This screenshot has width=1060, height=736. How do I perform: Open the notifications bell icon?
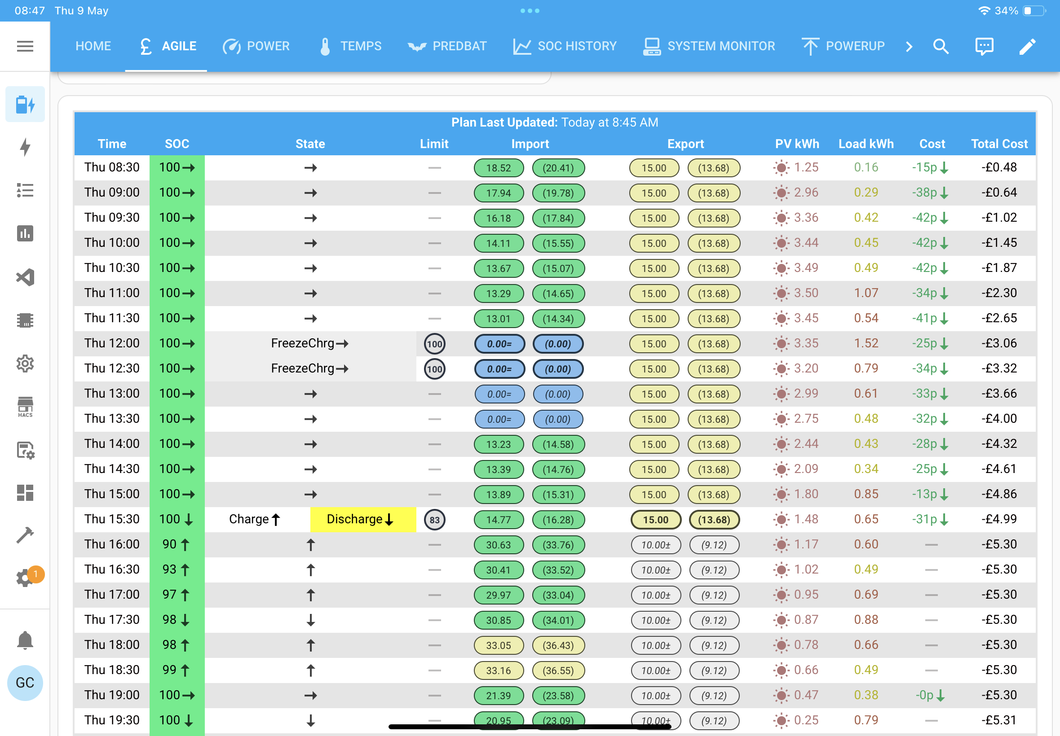pyautogui.click(x=25, y=640)
